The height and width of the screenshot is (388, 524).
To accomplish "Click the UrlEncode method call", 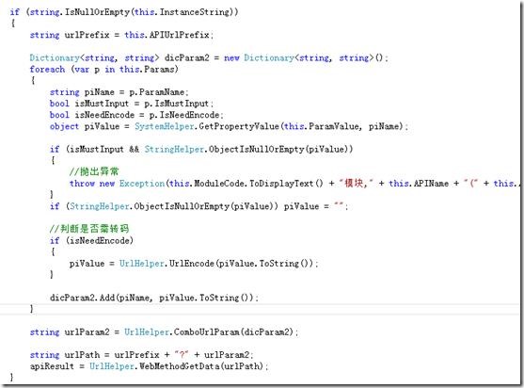I will point(192,264).
